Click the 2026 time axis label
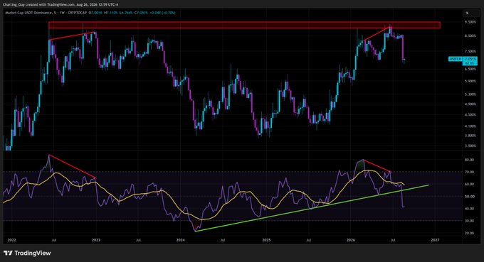Viewport: 484px width, 262px height. [351, 240]
